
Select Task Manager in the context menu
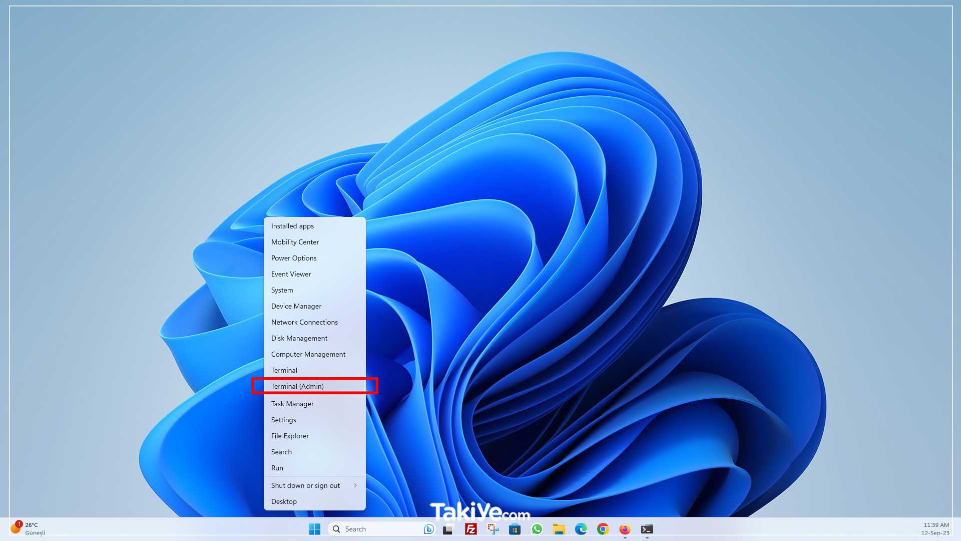point(292,404)
